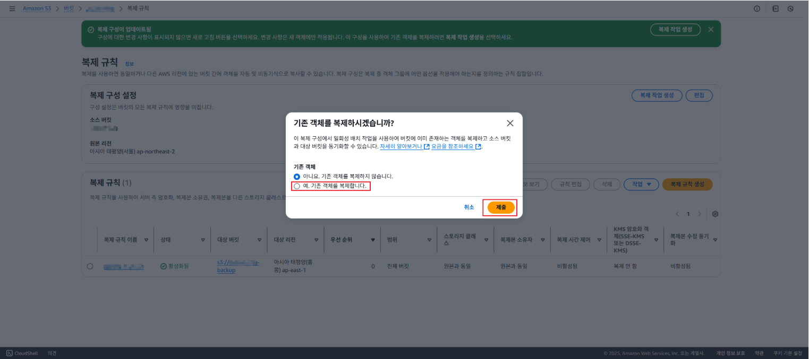Select '아니요. 기존 객체를 복제하지 않습니다' option

pyautogui.click(x=297, y=176)
